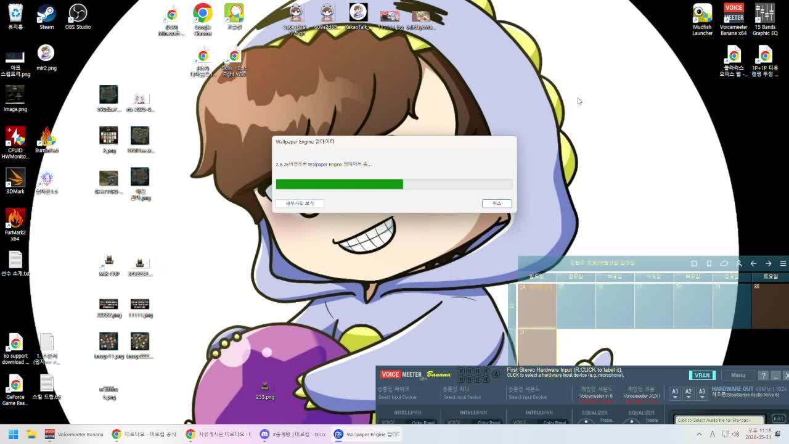This screenshot has width=789, height=444.
Task: Expand the A2 hardware output dropdown
Action: point(689,393)
